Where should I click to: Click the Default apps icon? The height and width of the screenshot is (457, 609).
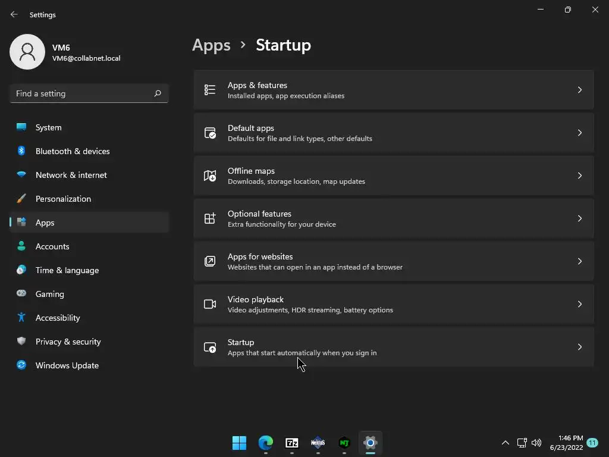click(x=210, y=133)
